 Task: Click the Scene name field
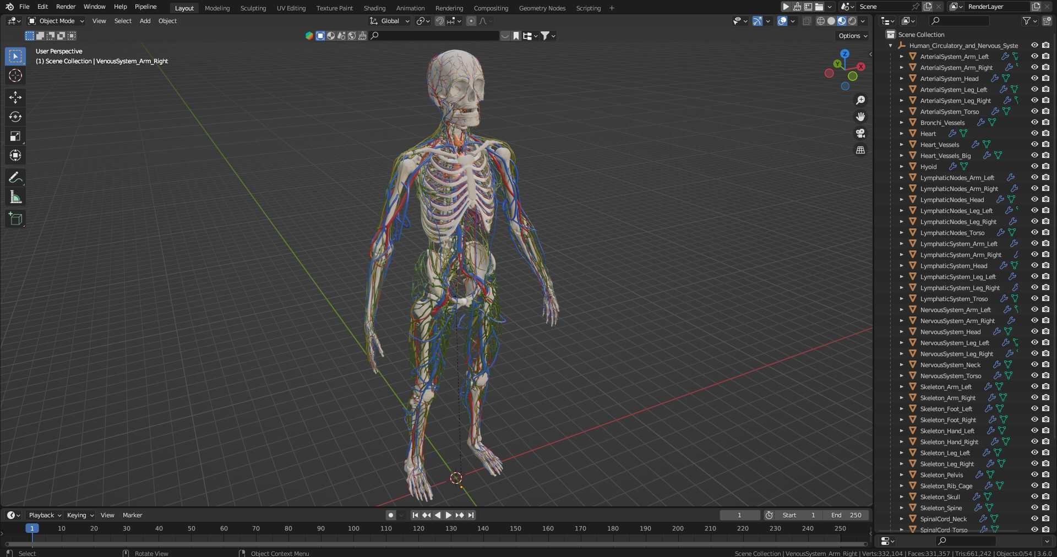[883, 7]
